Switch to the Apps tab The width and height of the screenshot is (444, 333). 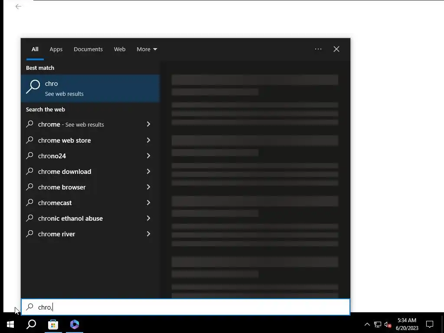point(56,49)
